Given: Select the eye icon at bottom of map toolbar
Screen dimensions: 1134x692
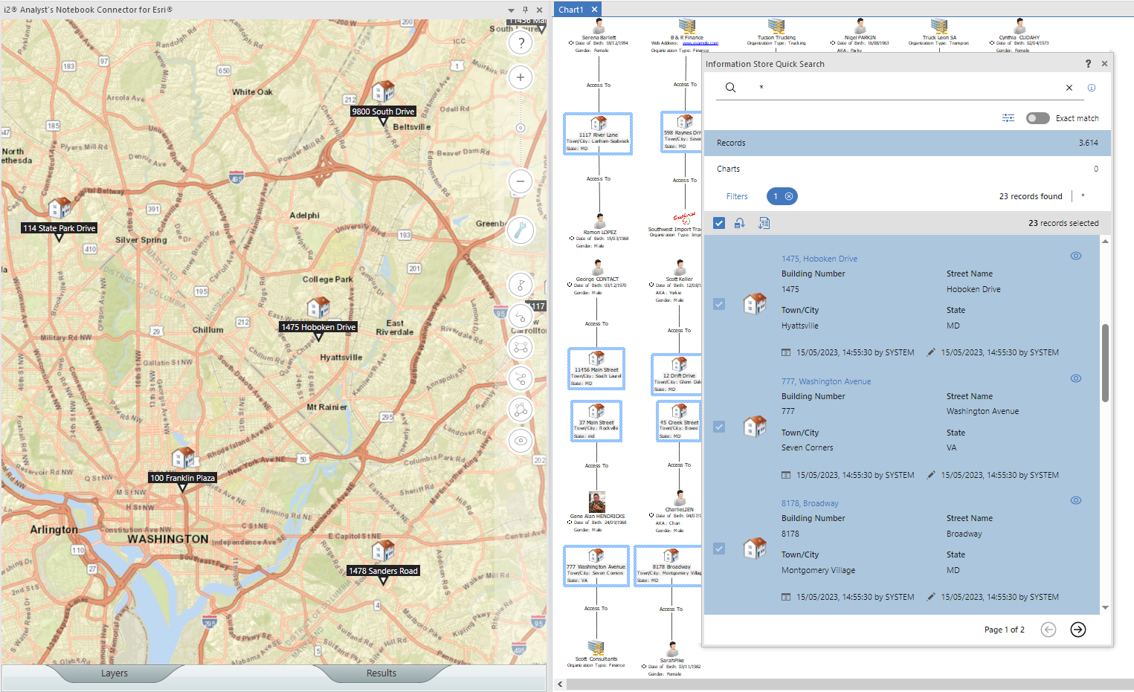Looking at the screenshot, I should point(520,440).
